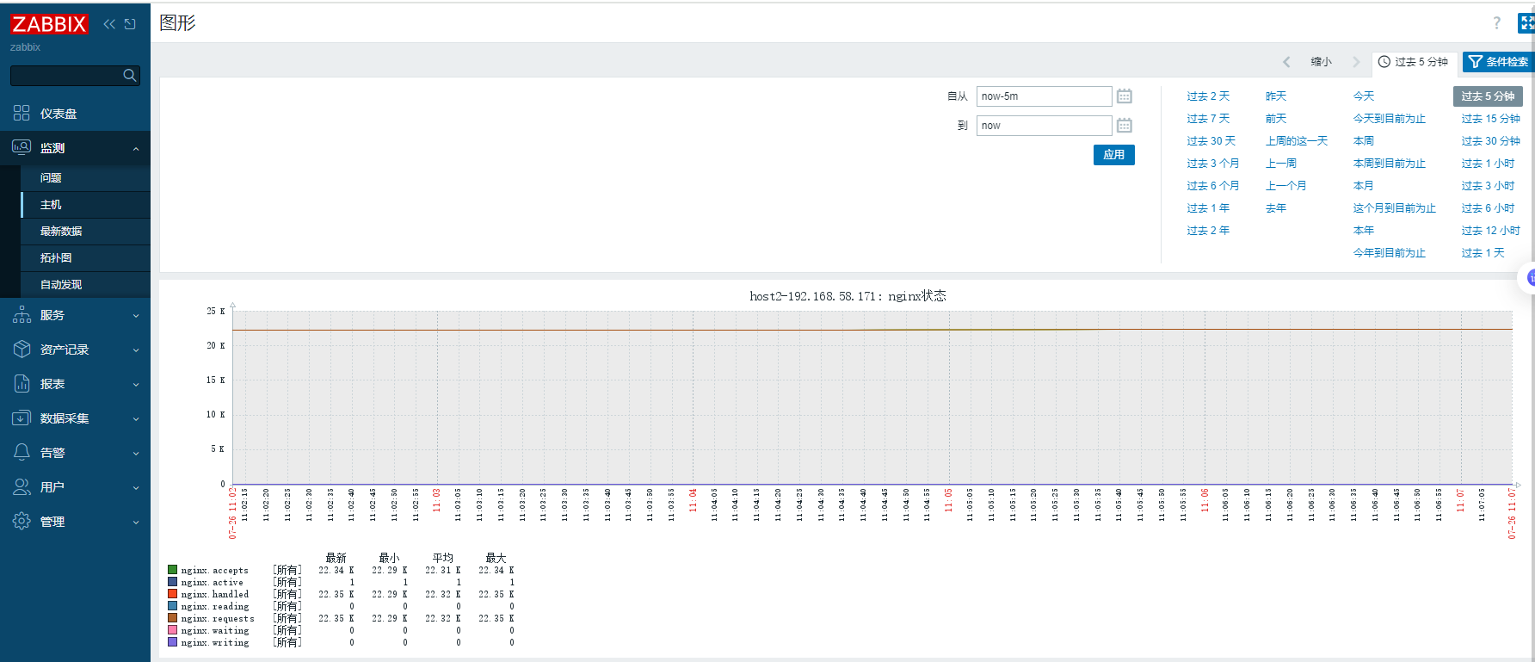Select 本周 time range
1535x662 pixels.
coord(1364,141)
